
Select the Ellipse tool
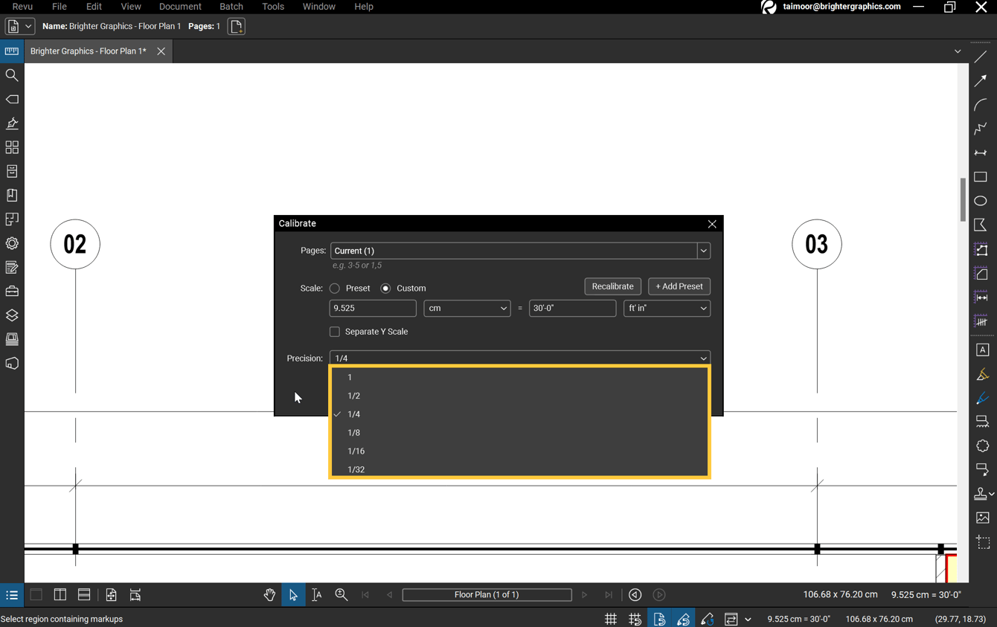point(981,200)
